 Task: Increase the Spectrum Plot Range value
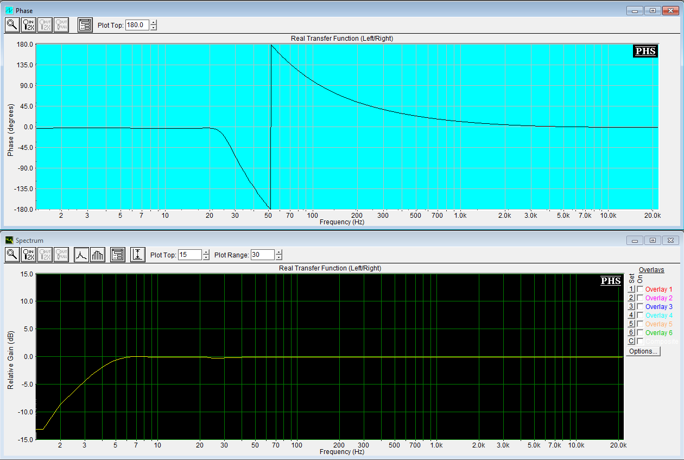click(x=279, y=252)
